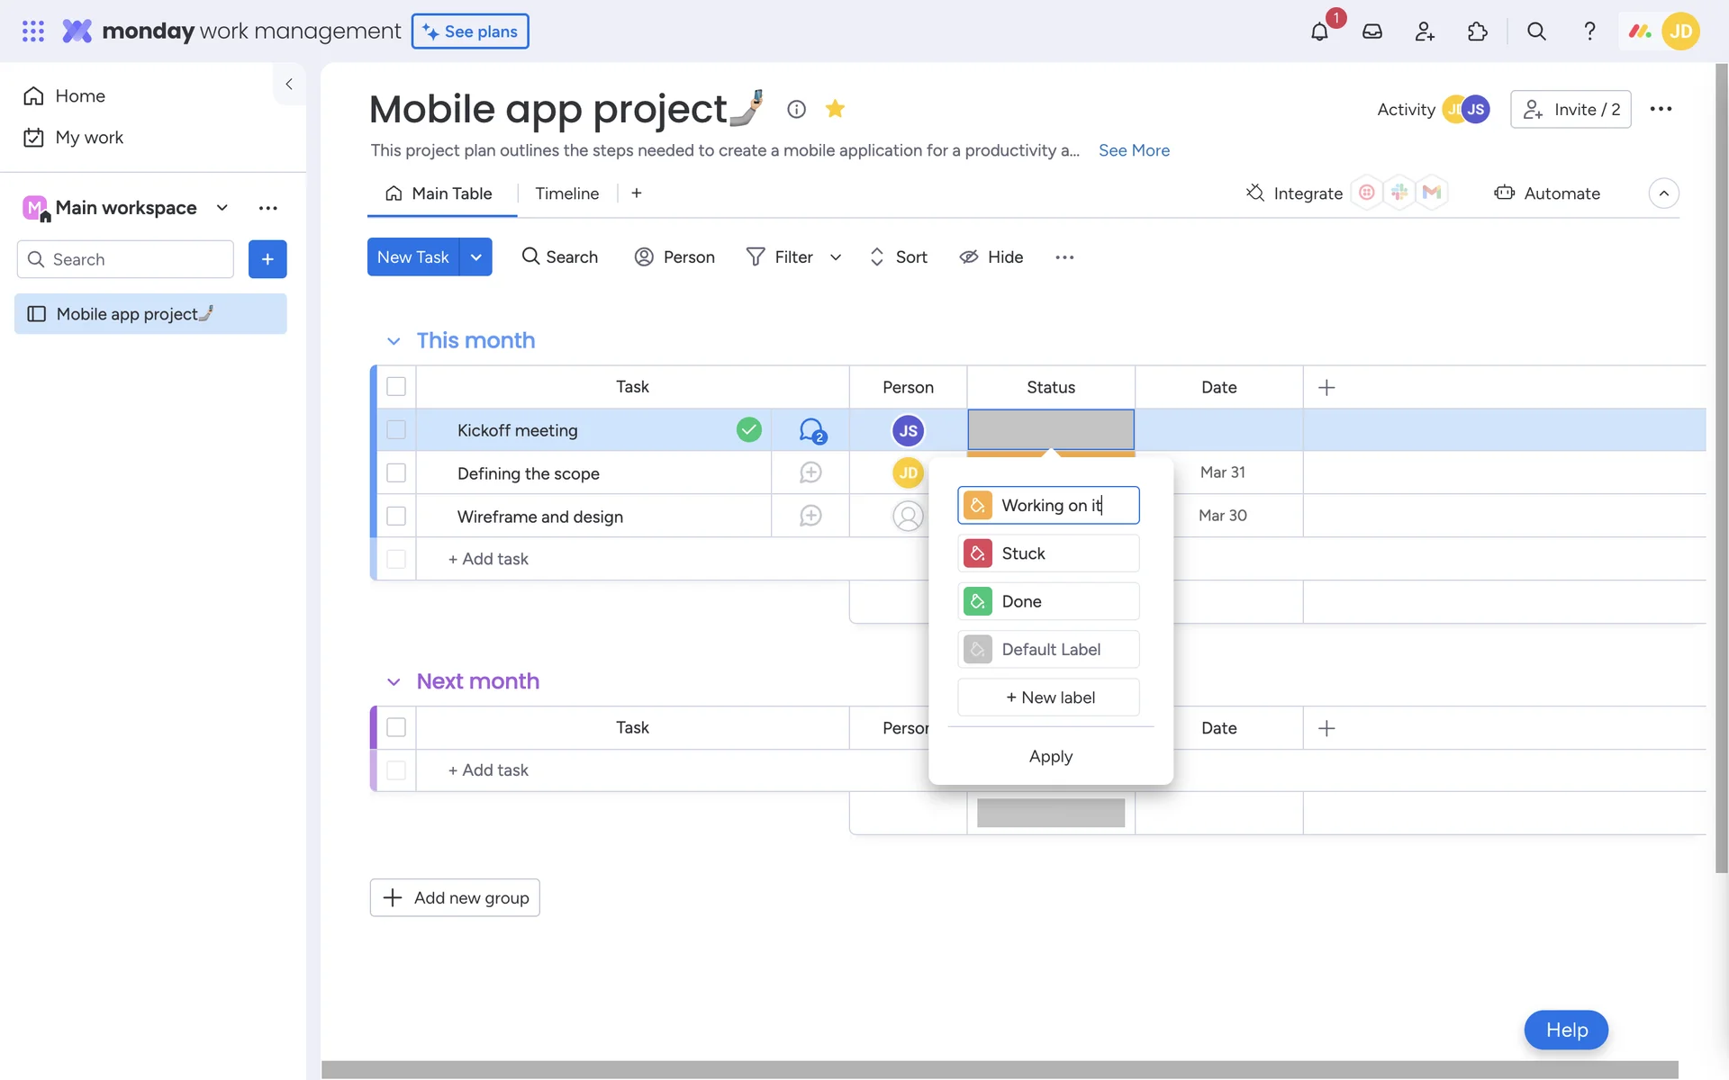Open the New Task dropdown arrow

coord(476,257)
